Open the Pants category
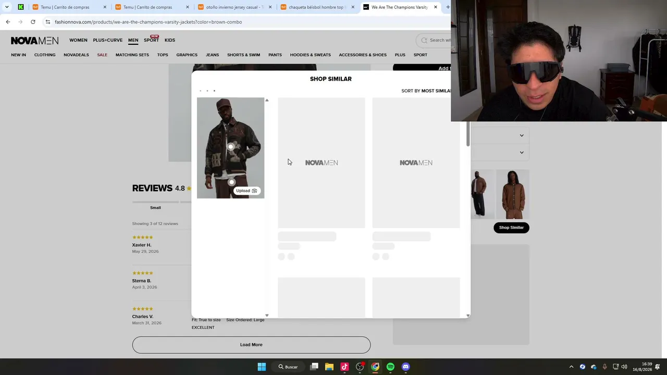The width and height of the screenshot is (667, 375). coord(275,55)
